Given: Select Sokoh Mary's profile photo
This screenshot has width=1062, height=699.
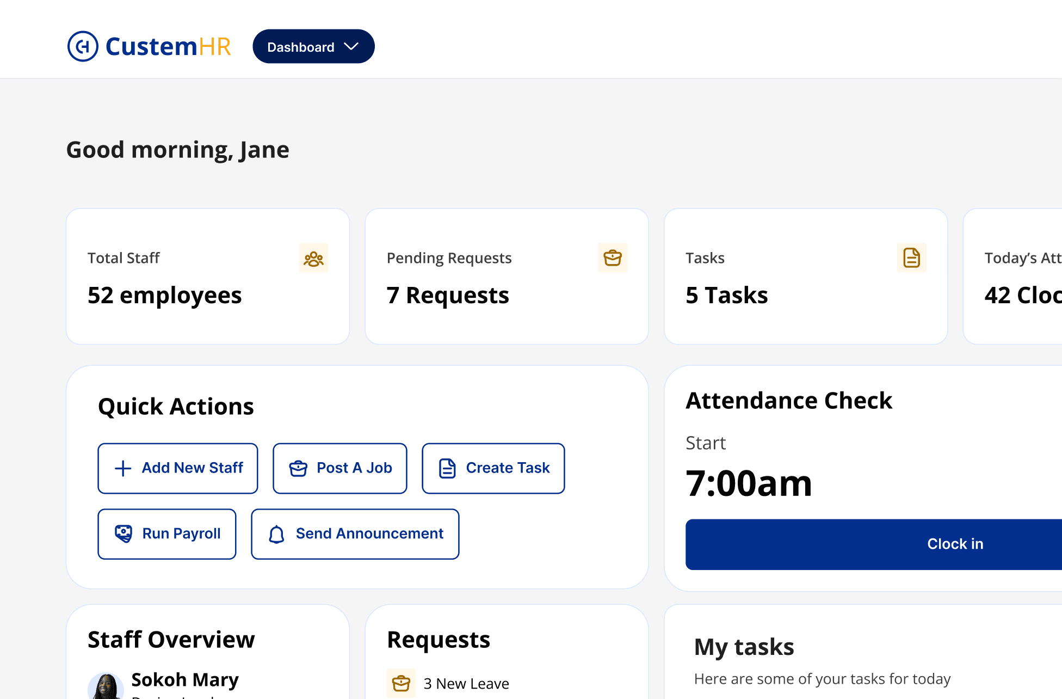Looking at the screenshot, I should 106,687.
